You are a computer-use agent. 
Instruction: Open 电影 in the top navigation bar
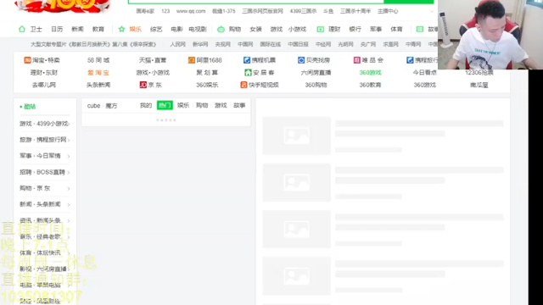click(x=176, y=30)
